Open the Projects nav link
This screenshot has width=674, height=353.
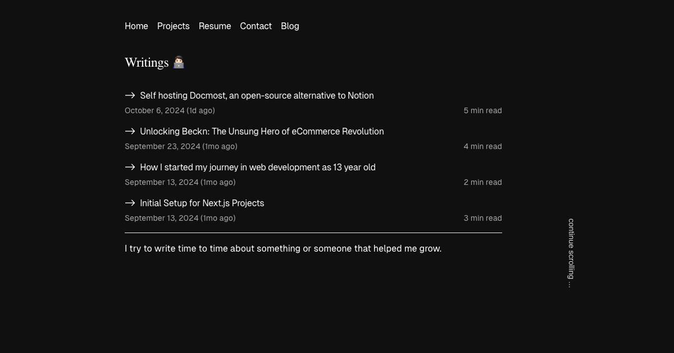click(x=173, y=26)
